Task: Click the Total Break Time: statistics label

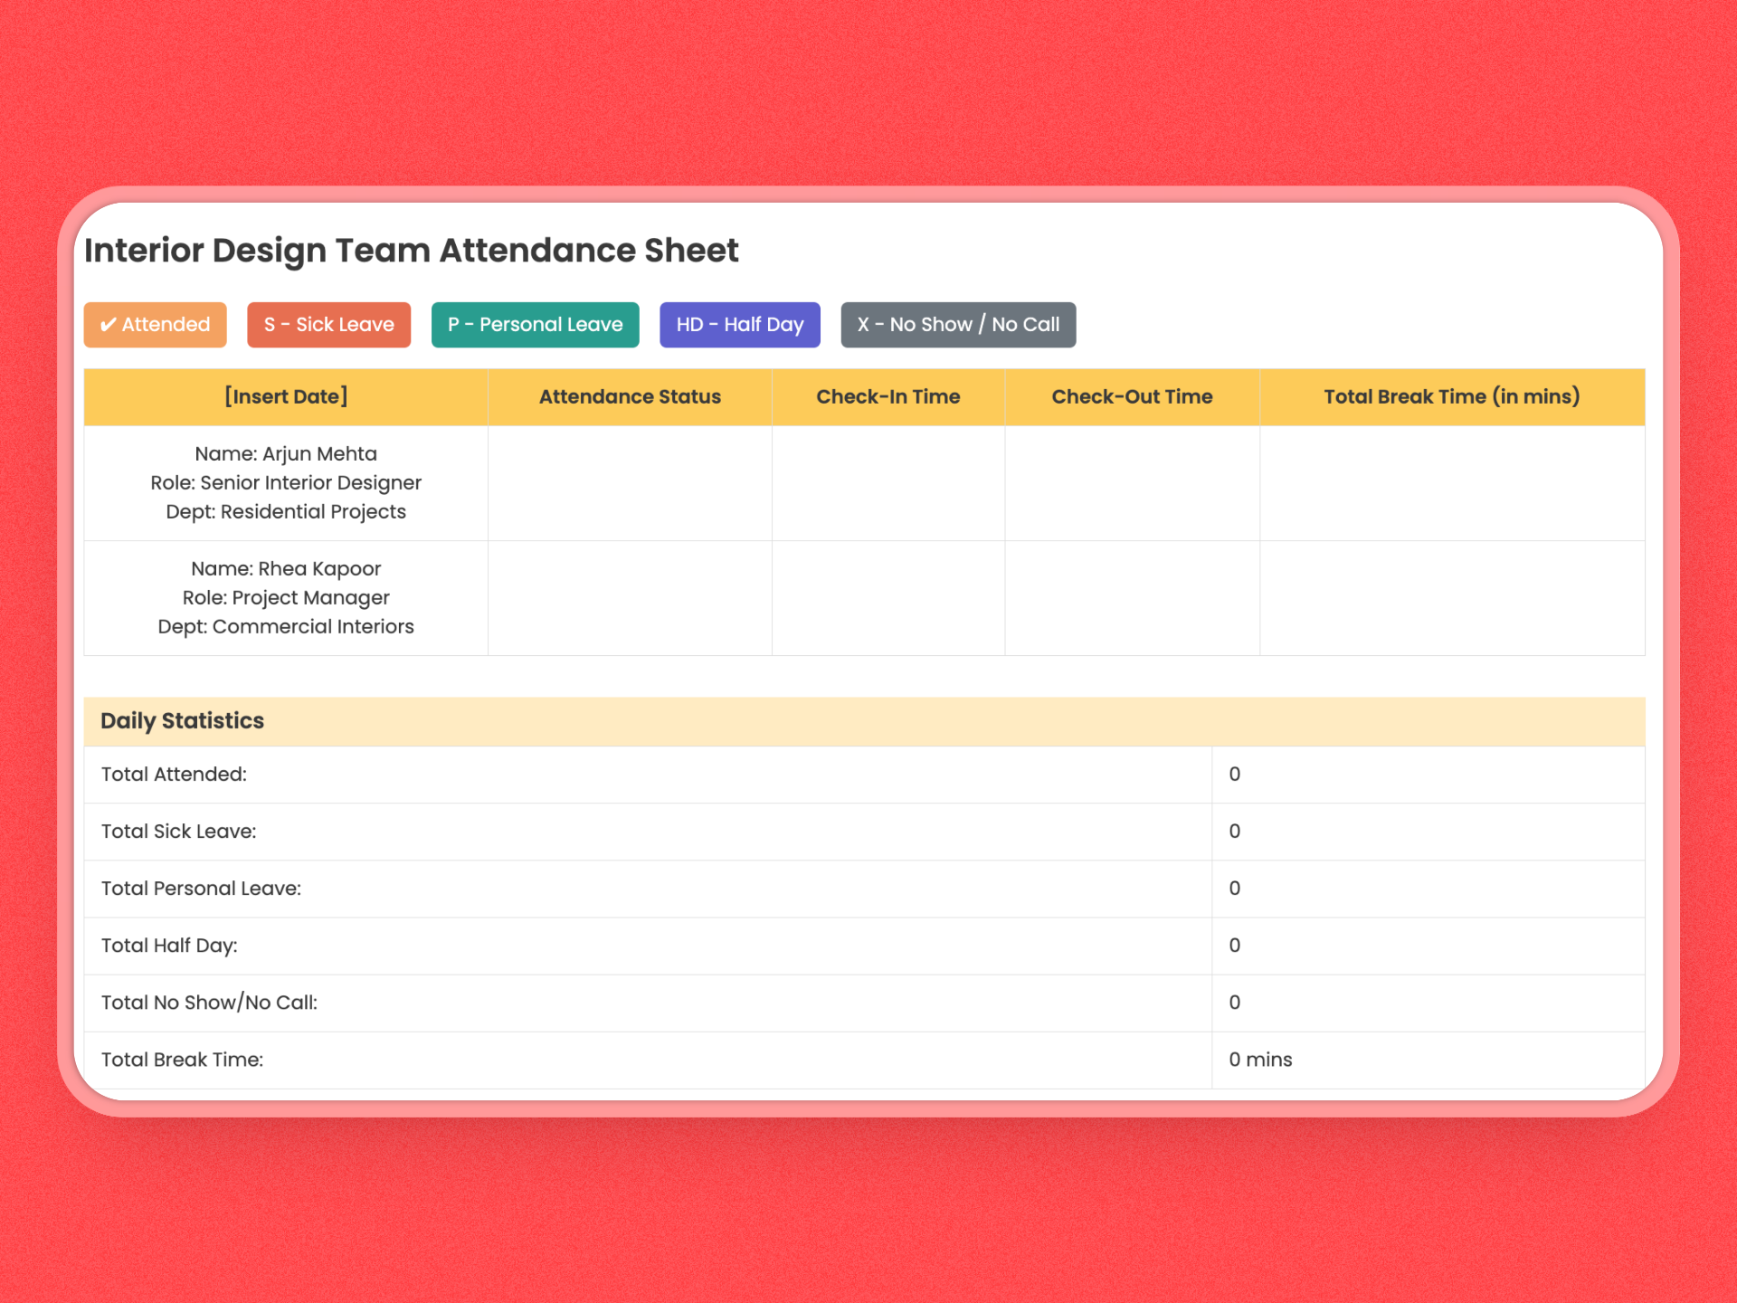Action: 182,1060
